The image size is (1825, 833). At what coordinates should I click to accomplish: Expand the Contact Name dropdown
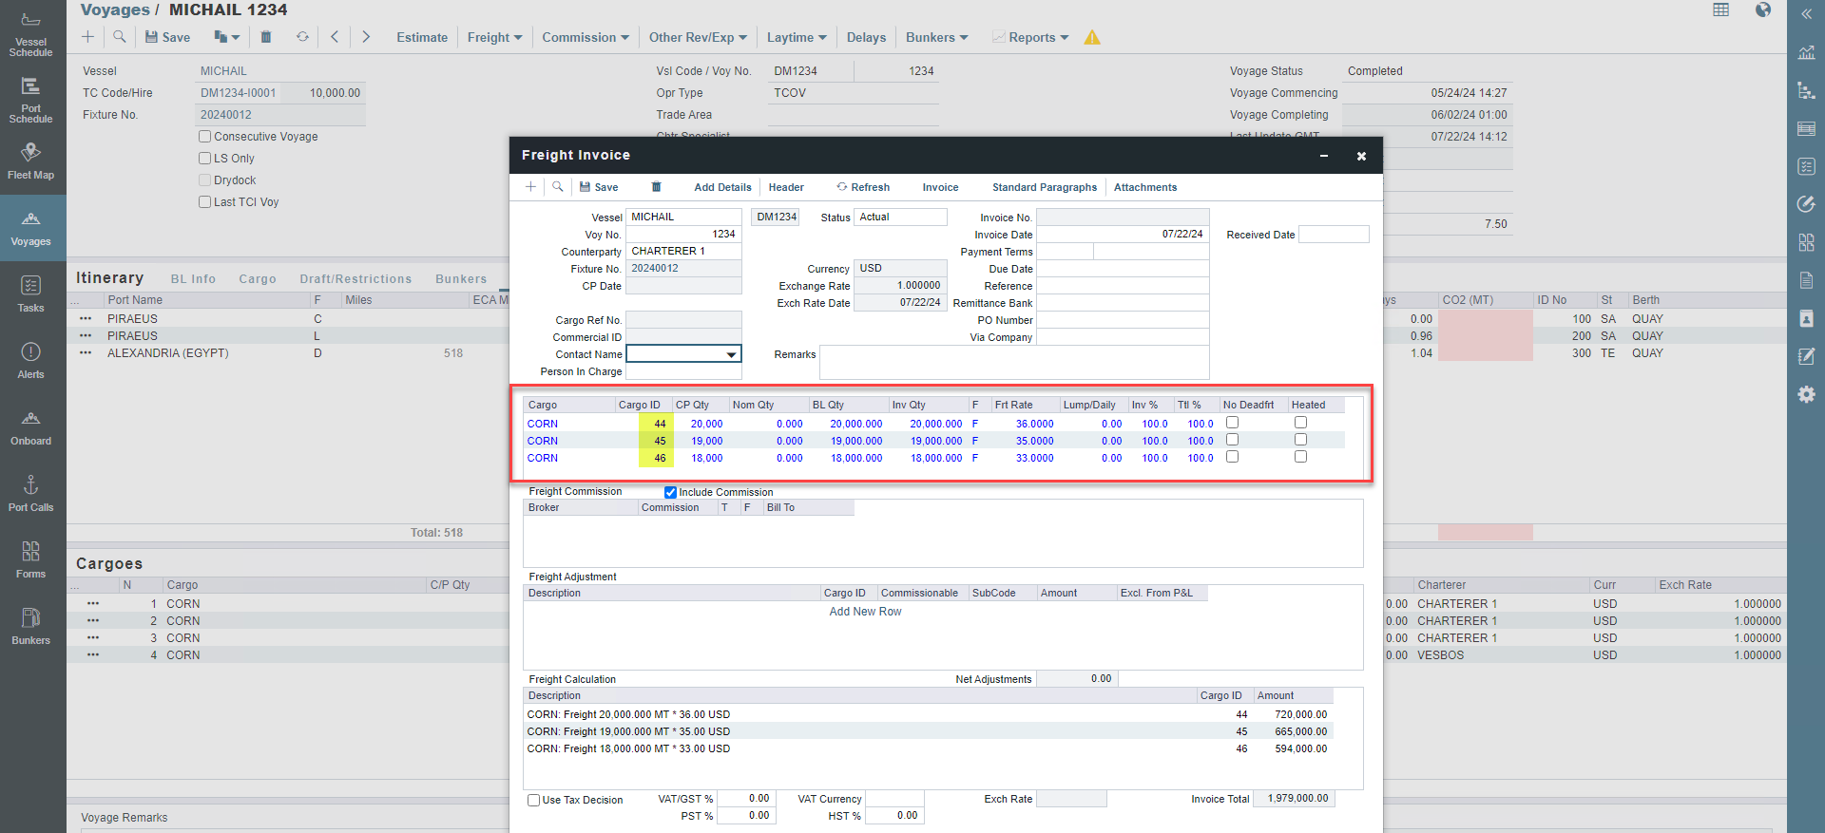point(731,354)
